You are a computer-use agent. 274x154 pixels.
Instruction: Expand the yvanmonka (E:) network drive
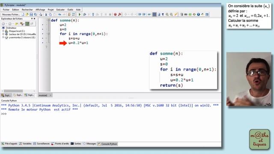click(x=3, y=37)
